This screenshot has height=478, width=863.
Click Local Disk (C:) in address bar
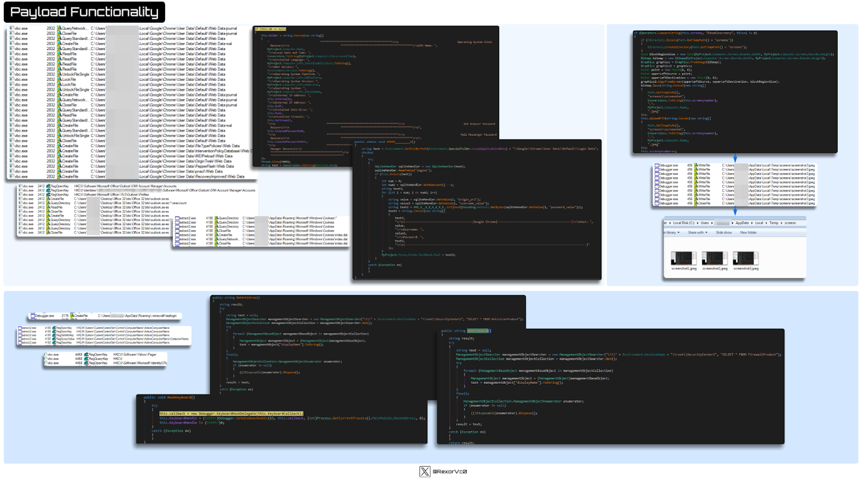tap(684, 223)
